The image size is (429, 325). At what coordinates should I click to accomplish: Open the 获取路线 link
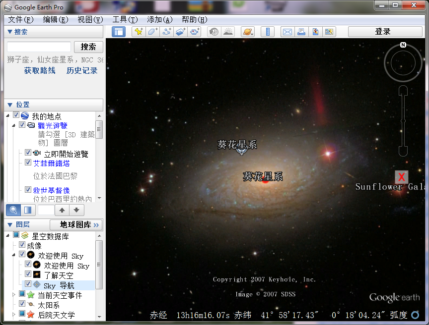point(40,71)
